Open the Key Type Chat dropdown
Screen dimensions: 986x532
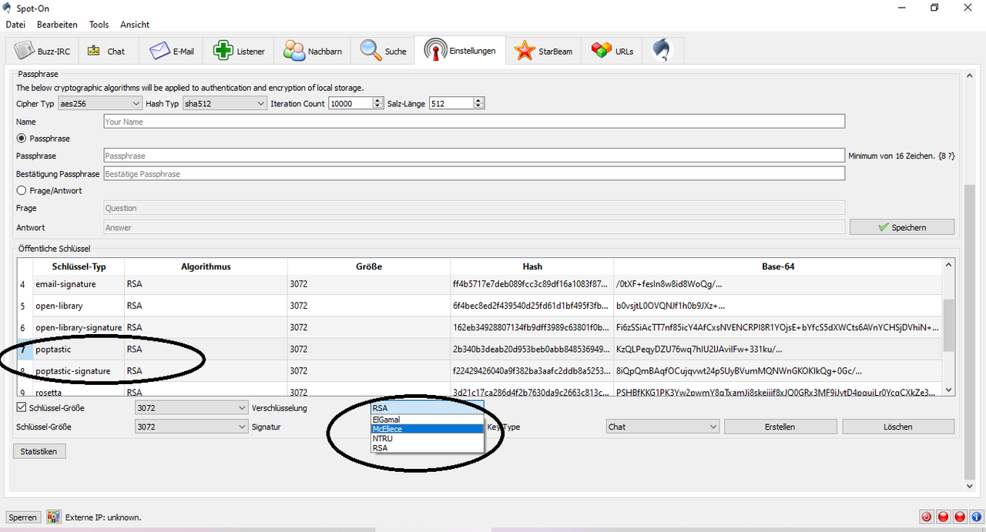coord(662,427)
